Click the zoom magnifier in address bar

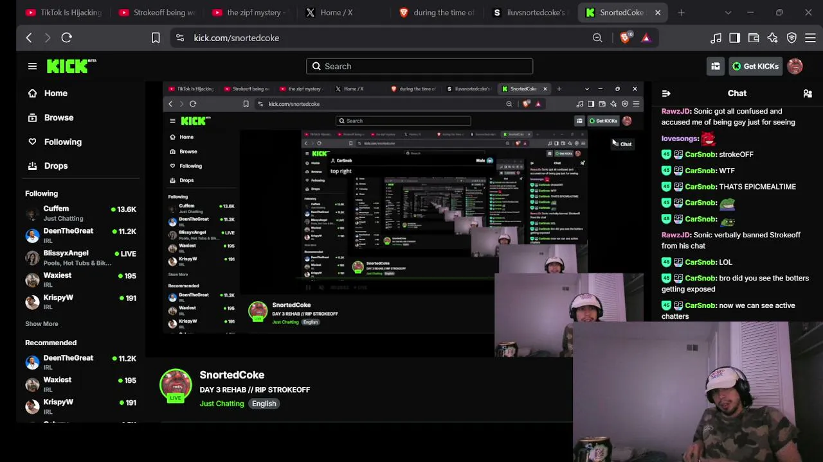pos(597,38)
